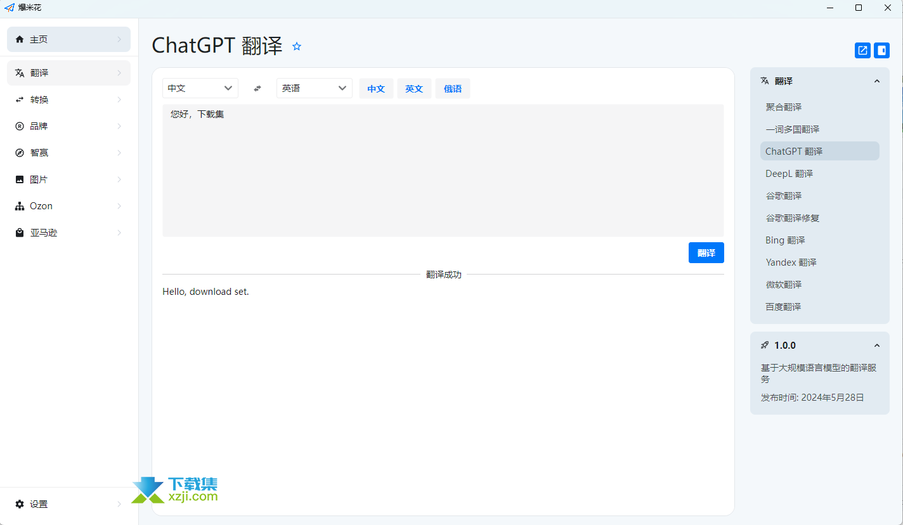Click the ChatGPT 翻译 page heading
This screenshot has width=903, height=525.
tap(218, 46)
